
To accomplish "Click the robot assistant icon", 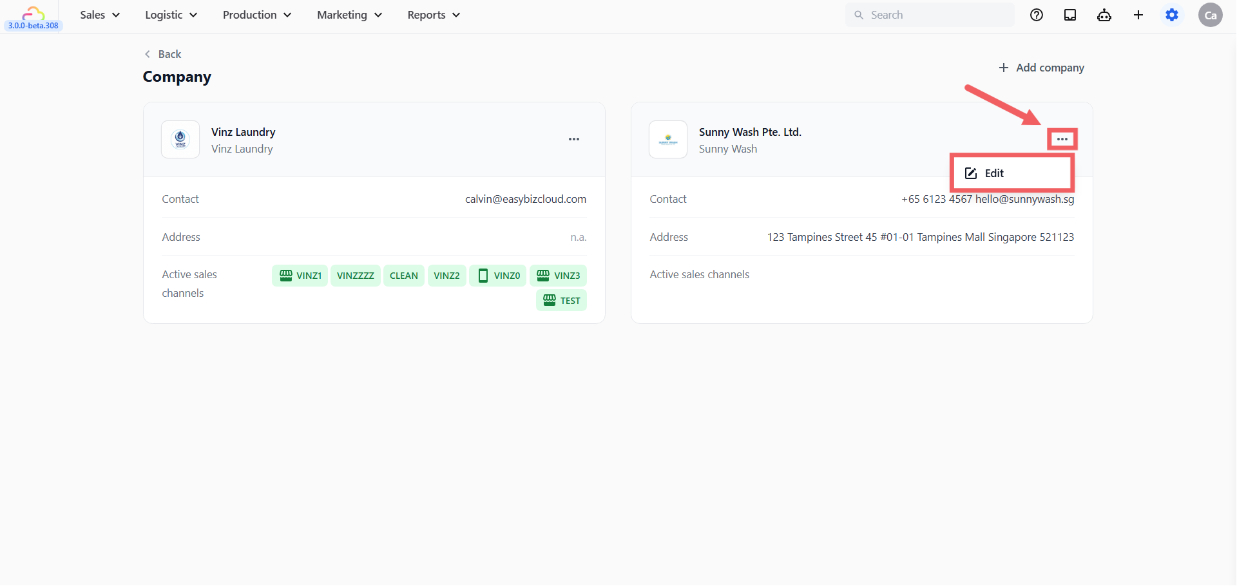I will (1104, 15).
